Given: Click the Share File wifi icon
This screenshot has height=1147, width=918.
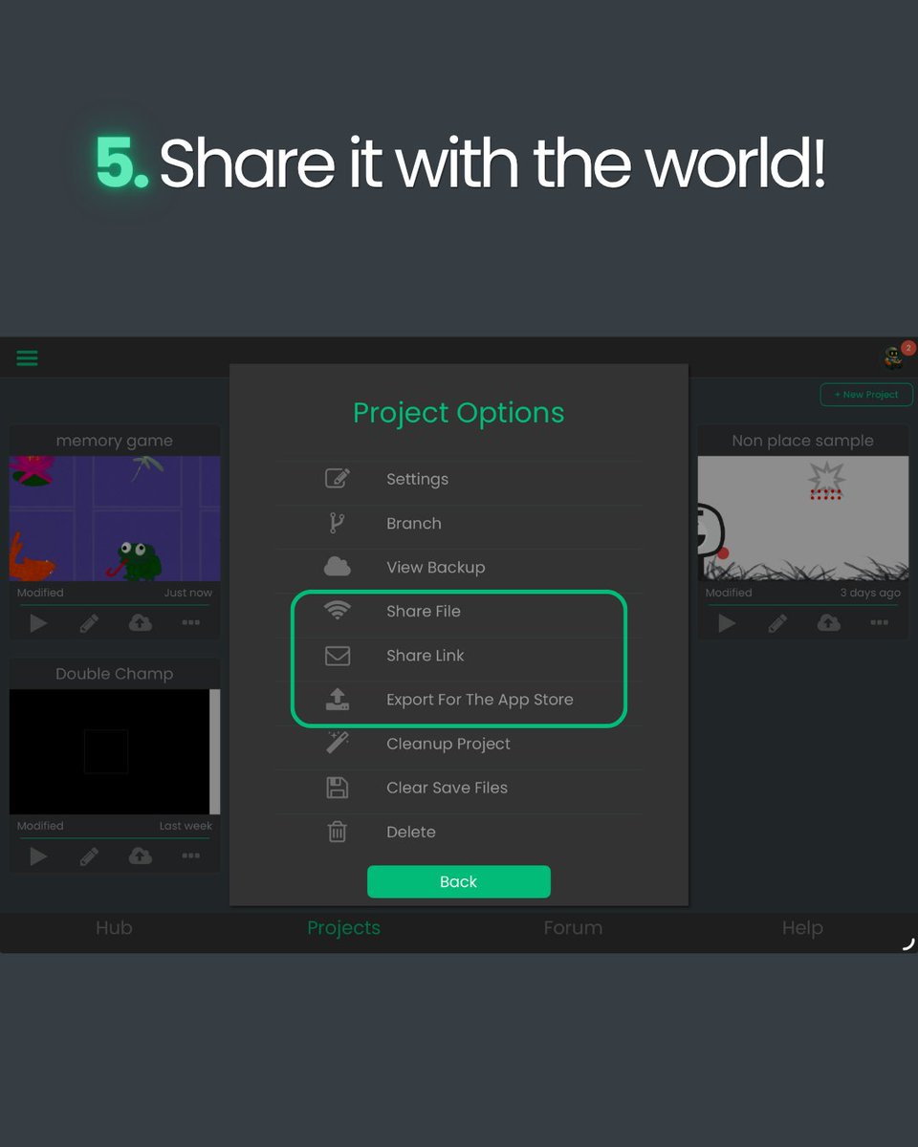Looking at the screenshot, I should pyautogui.click(x=338, y=611).
